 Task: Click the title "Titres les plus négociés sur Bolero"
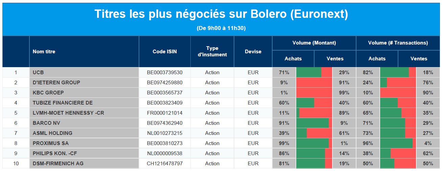coord(221,14)
